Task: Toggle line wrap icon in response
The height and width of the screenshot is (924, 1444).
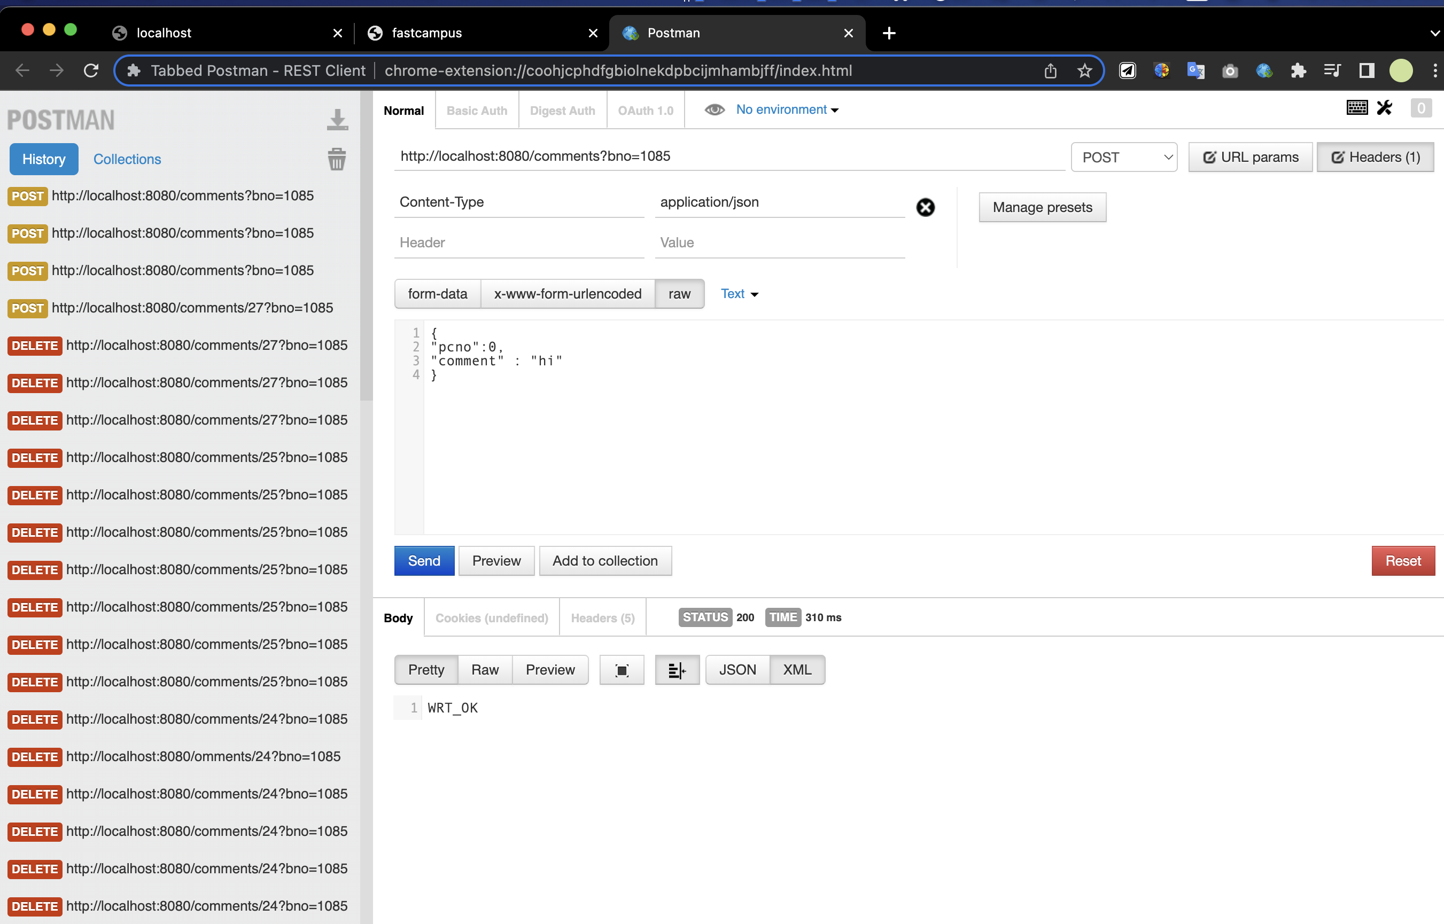Action: [x=677, y=670]
